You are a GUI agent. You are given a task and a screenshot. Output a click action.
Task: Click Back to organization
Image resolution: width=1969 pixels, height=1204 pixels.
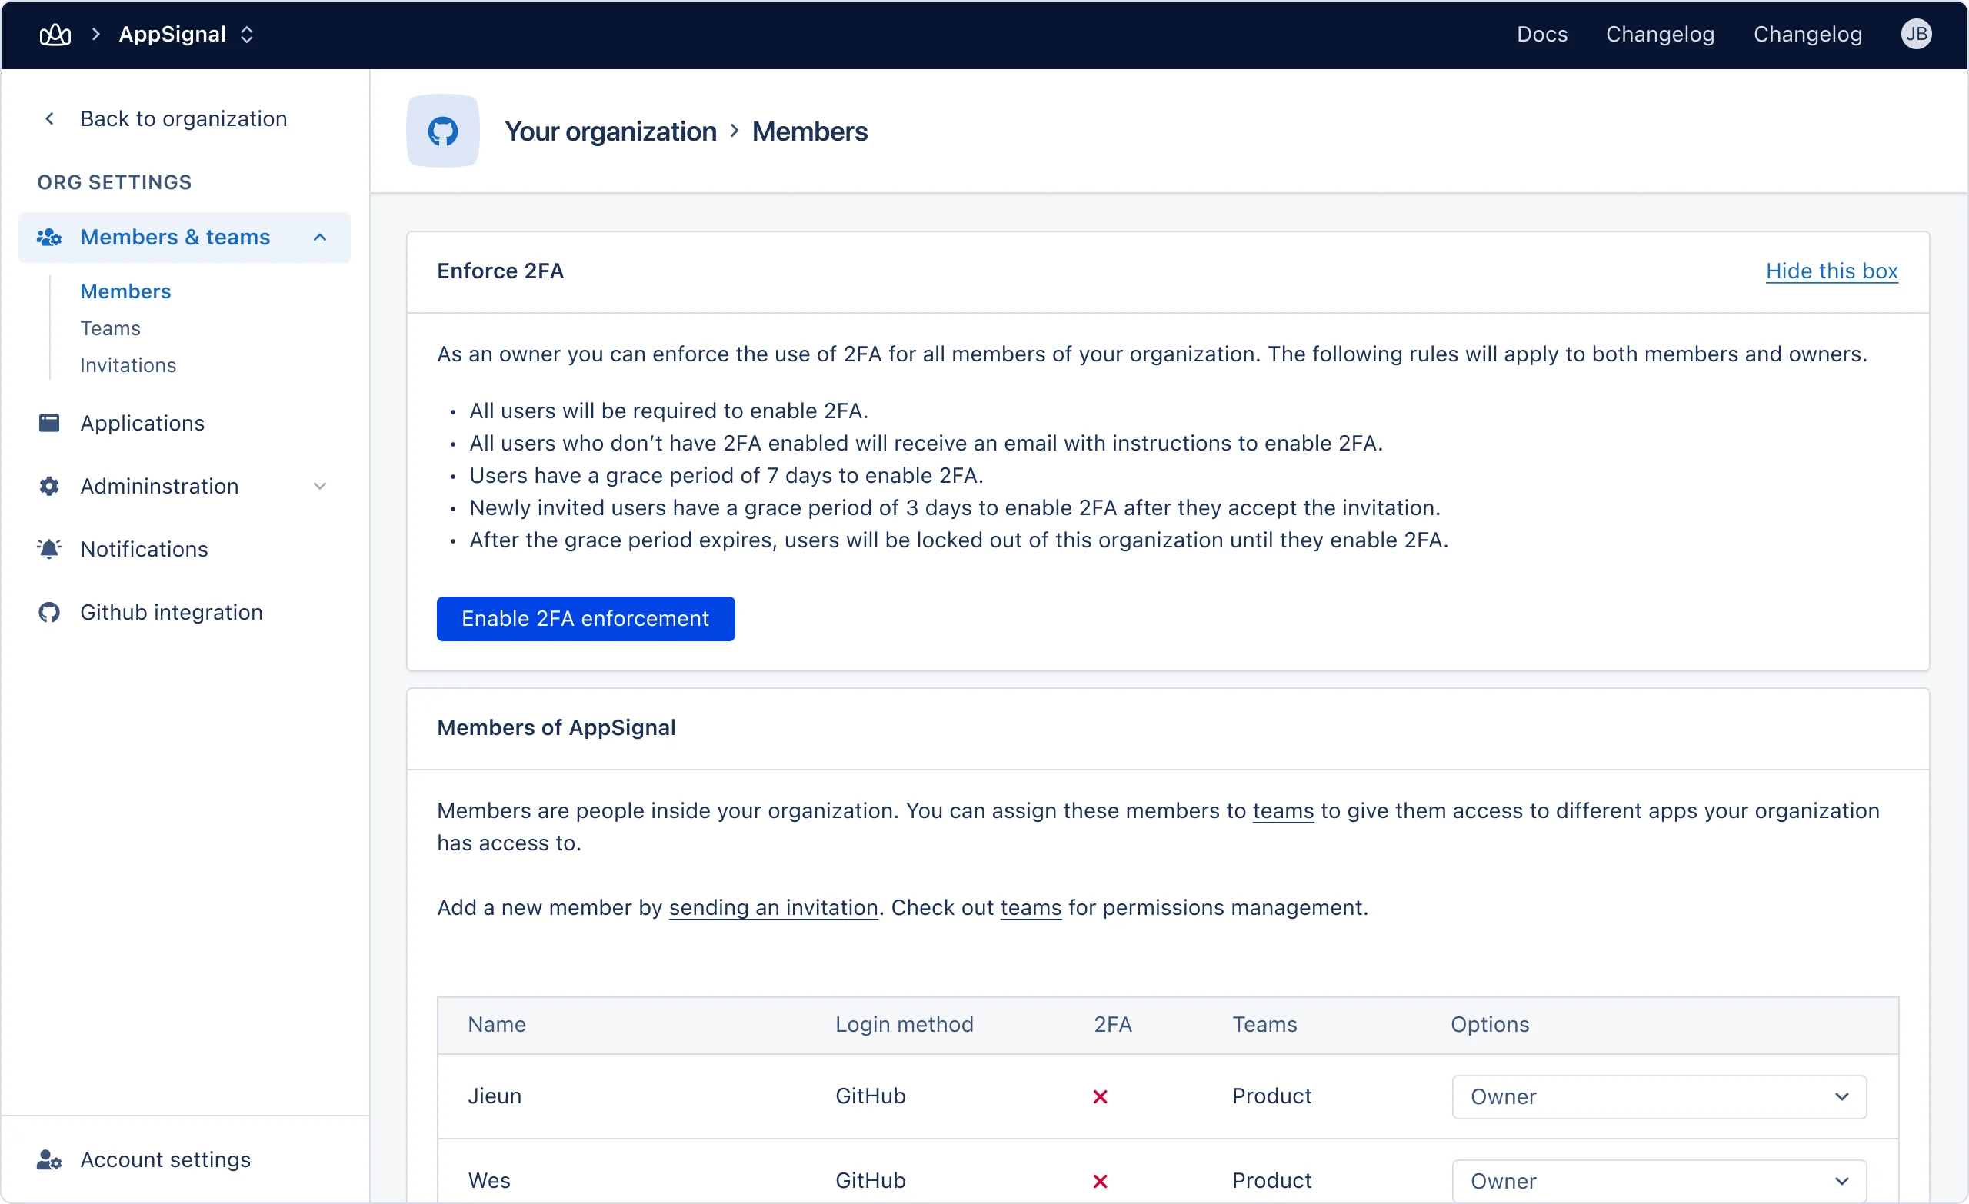pyautogui.click(x=183, y=118)
